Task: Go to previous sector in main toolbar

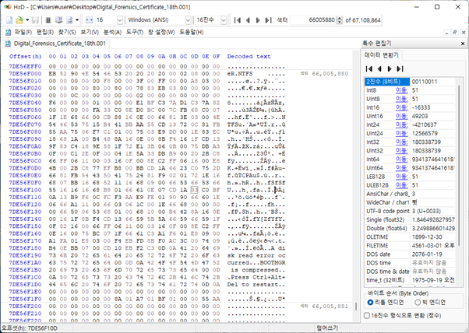Action: 248,20
